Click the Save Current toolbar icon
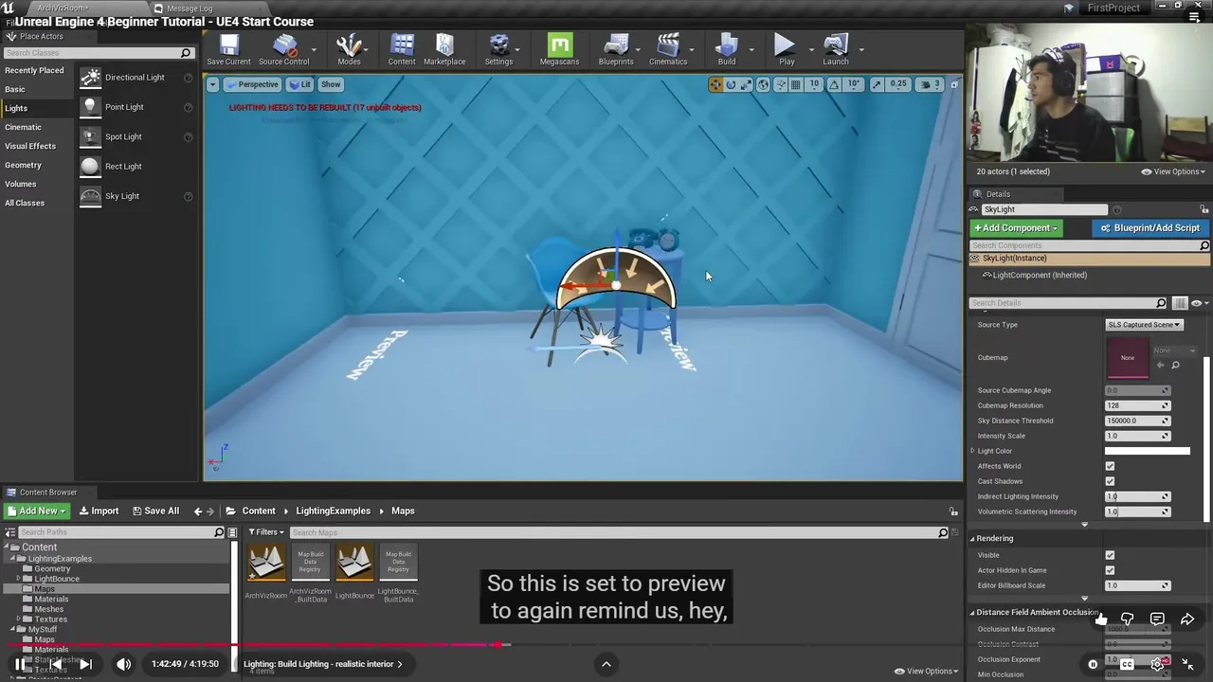Image resolution: width=1213 pixels, height=682 pixels. 229,50
